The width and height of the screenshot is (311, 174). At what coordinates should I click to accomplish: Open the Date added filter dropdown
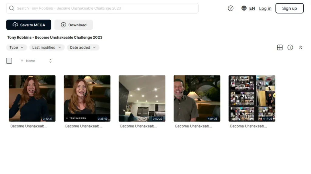tap(83, 47)
